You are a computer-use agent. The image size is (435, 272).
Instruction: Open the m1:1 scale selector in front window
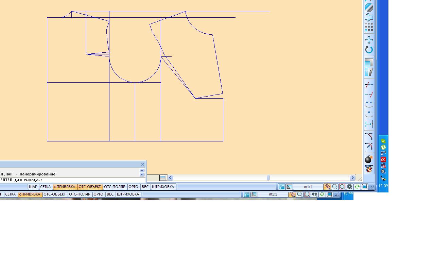tap(308, 187)
